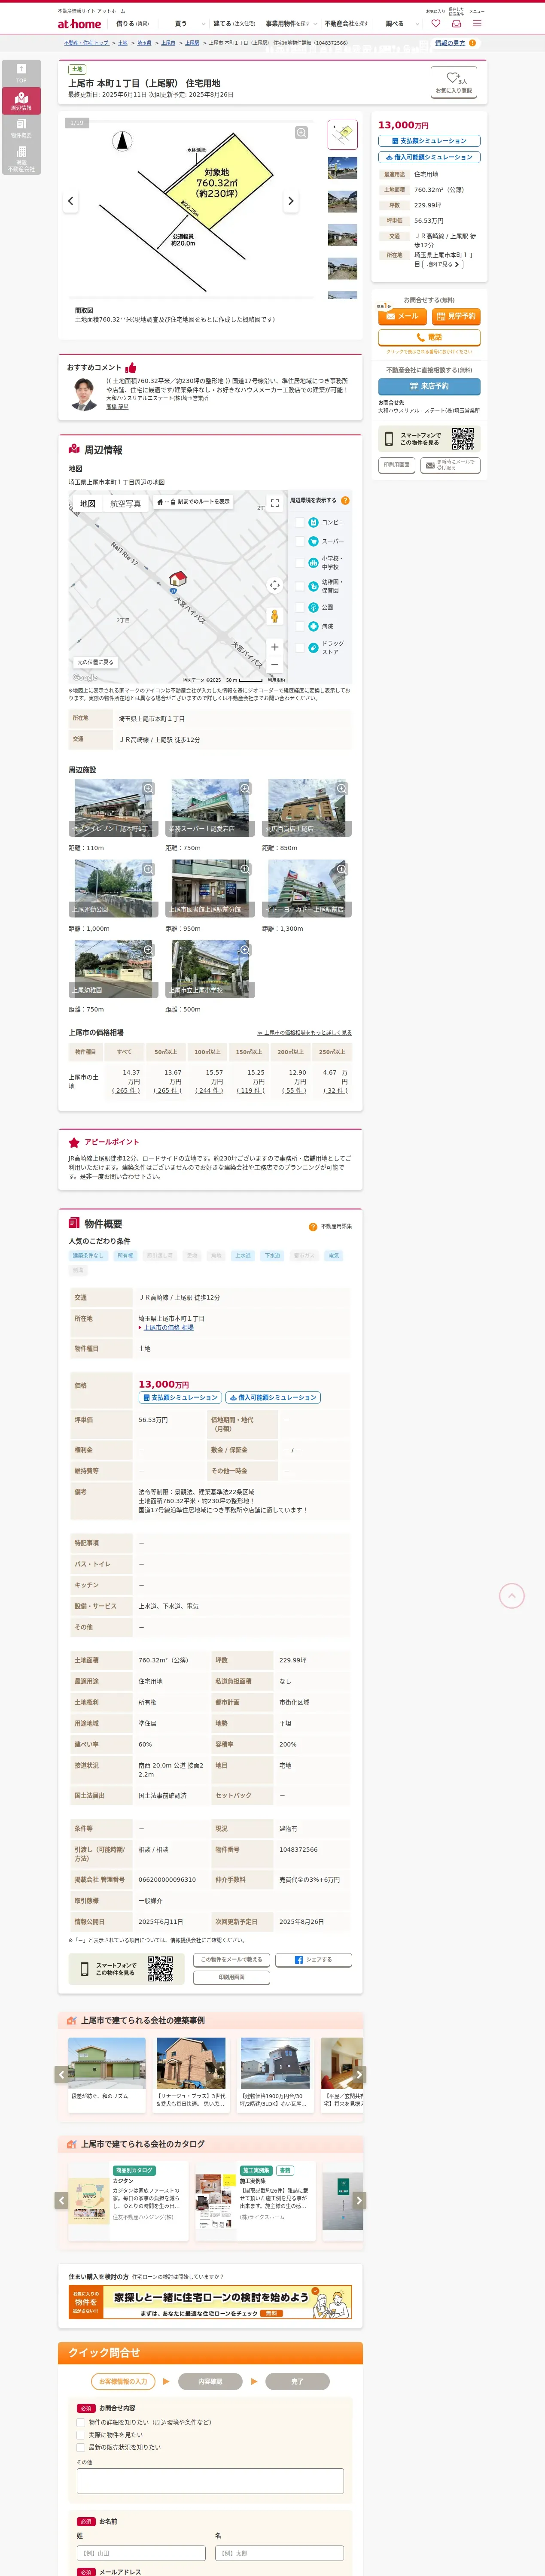
Task: Jump to TOP in the side navigation
Action: (x=21, y=73)
